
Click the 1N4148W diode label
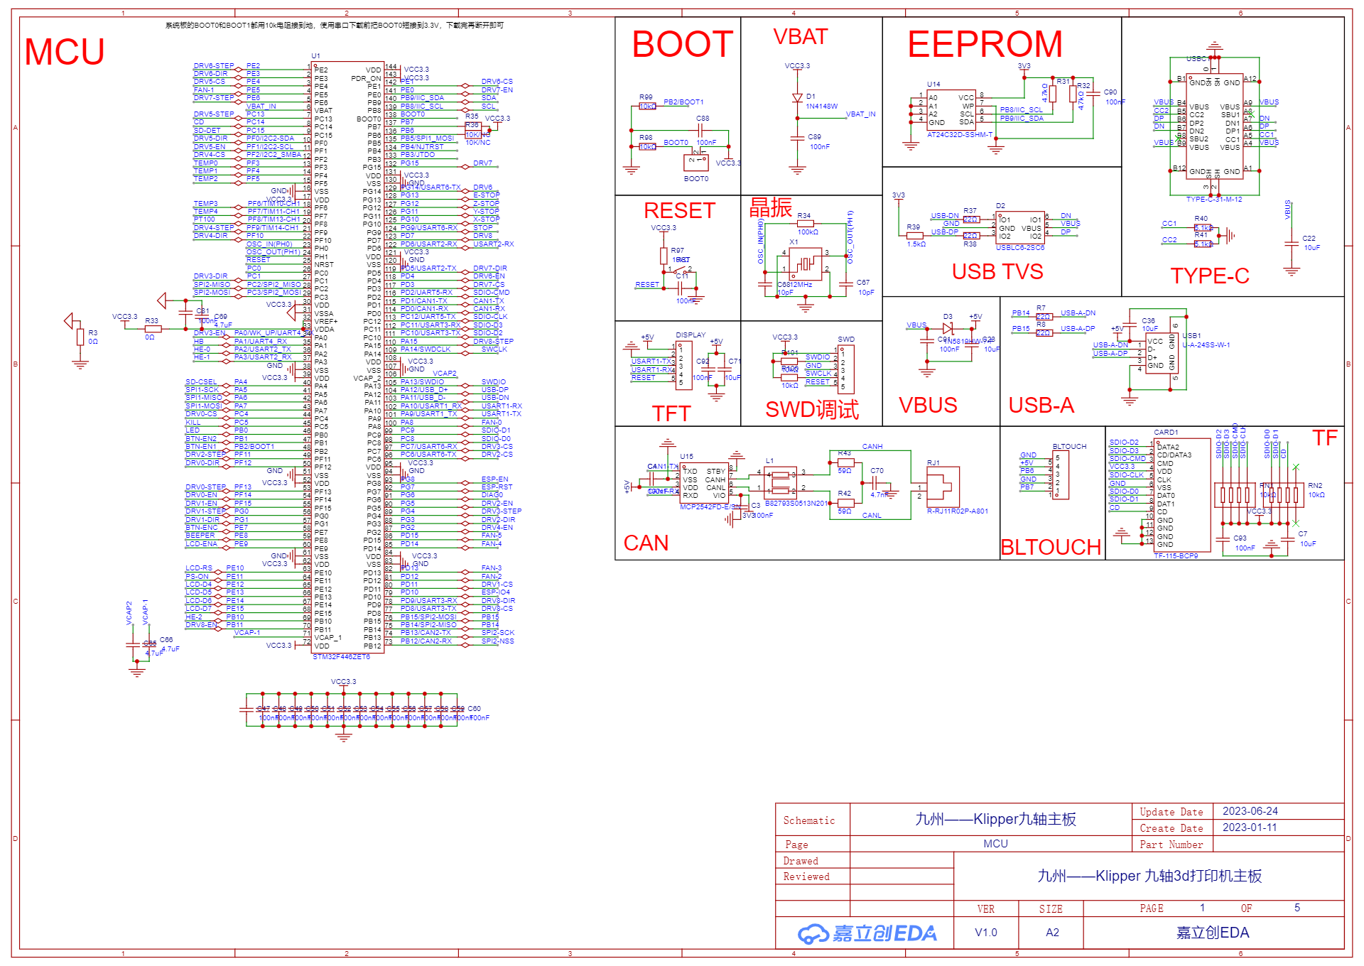tap(822, 107)
